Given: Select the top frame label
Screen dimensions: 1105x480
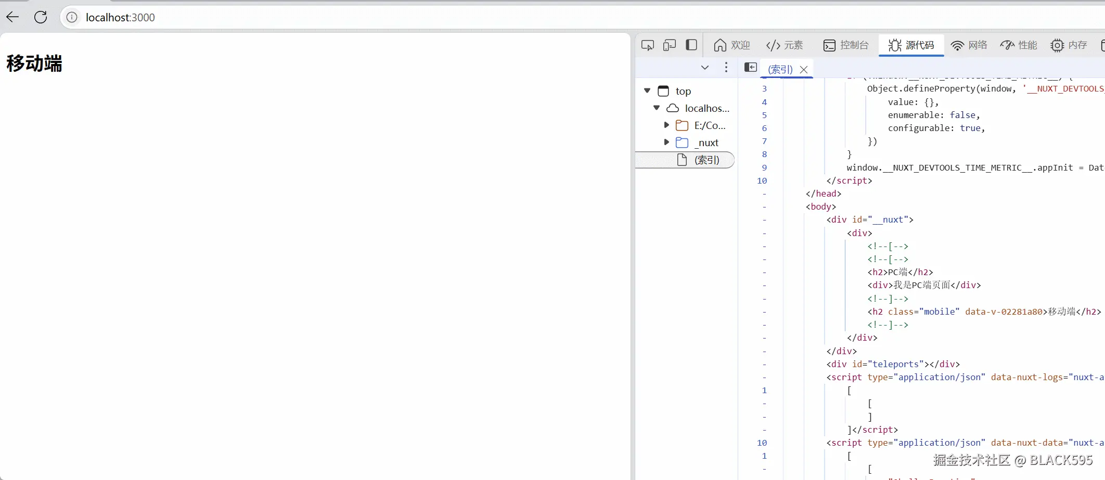Looking at the screenshot, I should (x=683, y=91).
